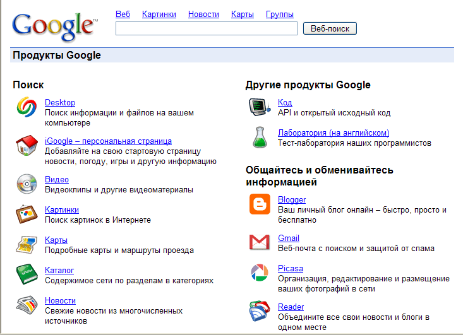The image size is (463, 335).
Task: Open Новости in the top navigation bar
Action: pos(203,14)
